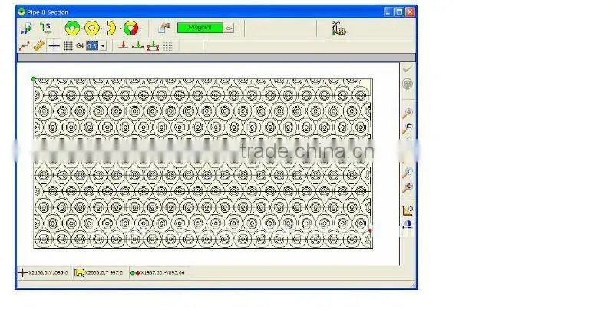This screenshot has width=614, height=317.
Task: Select the yellow half-ring arc tool
Action: (111, 28)
